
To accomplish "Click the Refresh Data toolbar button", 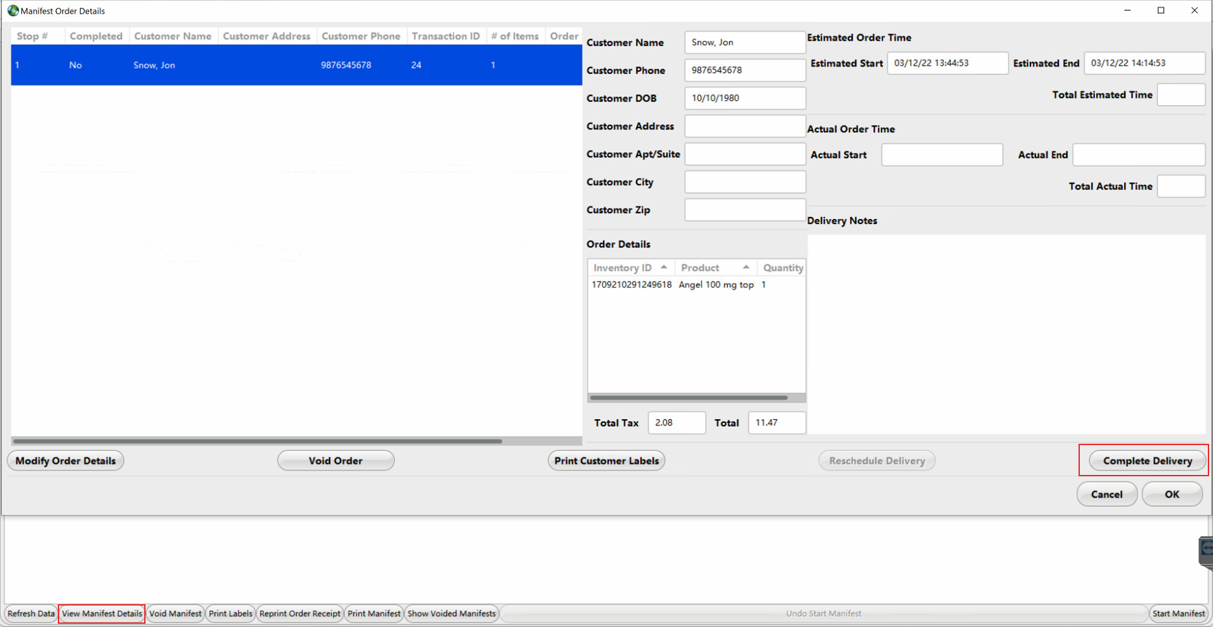I will pos(31,613).
